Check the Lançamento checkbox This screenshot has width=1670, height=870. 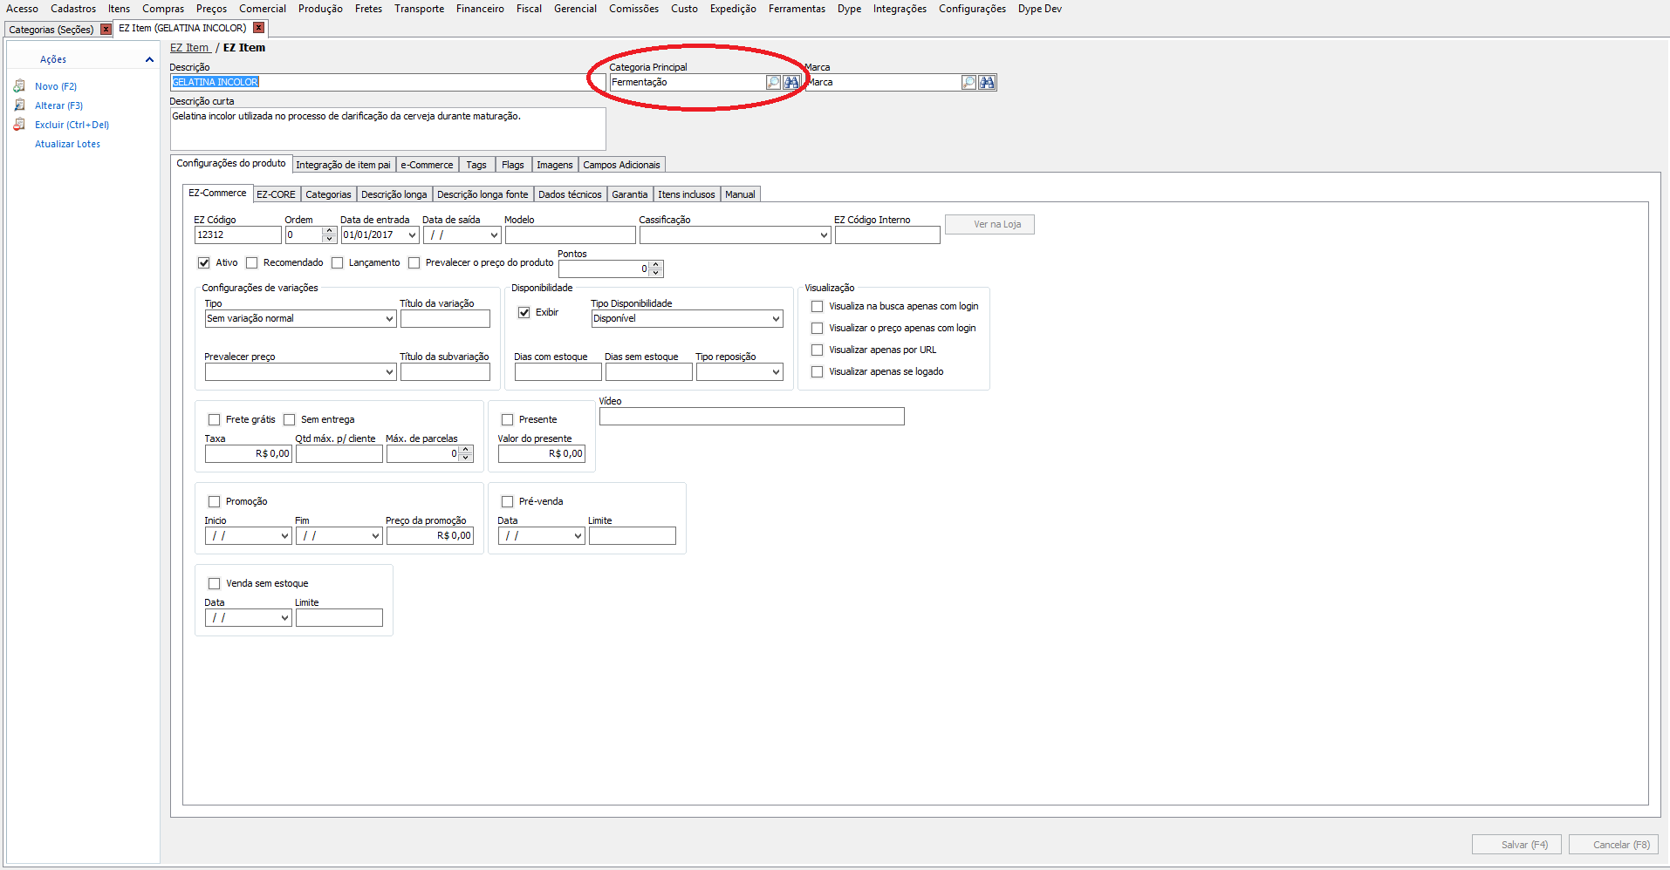[338, 262]
